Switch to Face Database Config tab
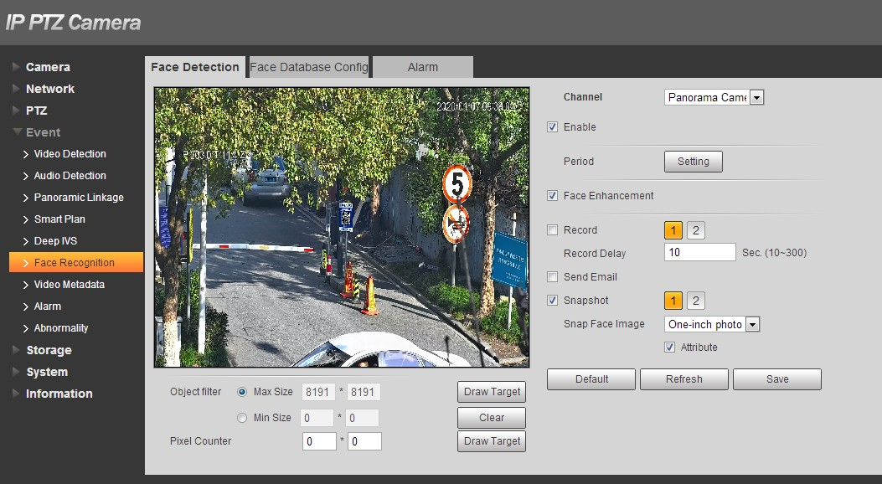Screen dimensions: 882x484 (308, 67)
